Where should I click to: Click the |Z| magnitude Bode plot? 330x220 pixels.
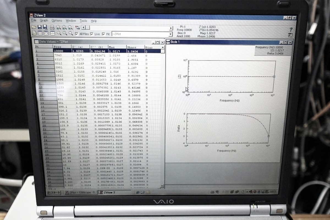pos(232,76)
